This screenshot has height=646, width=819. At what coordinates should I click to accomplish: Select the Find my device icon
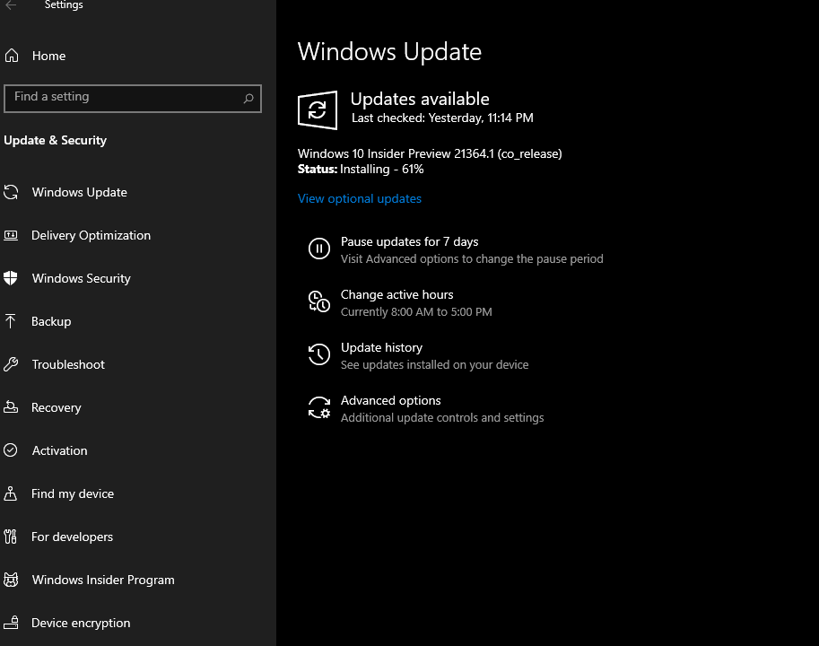[x=12, y=493]
